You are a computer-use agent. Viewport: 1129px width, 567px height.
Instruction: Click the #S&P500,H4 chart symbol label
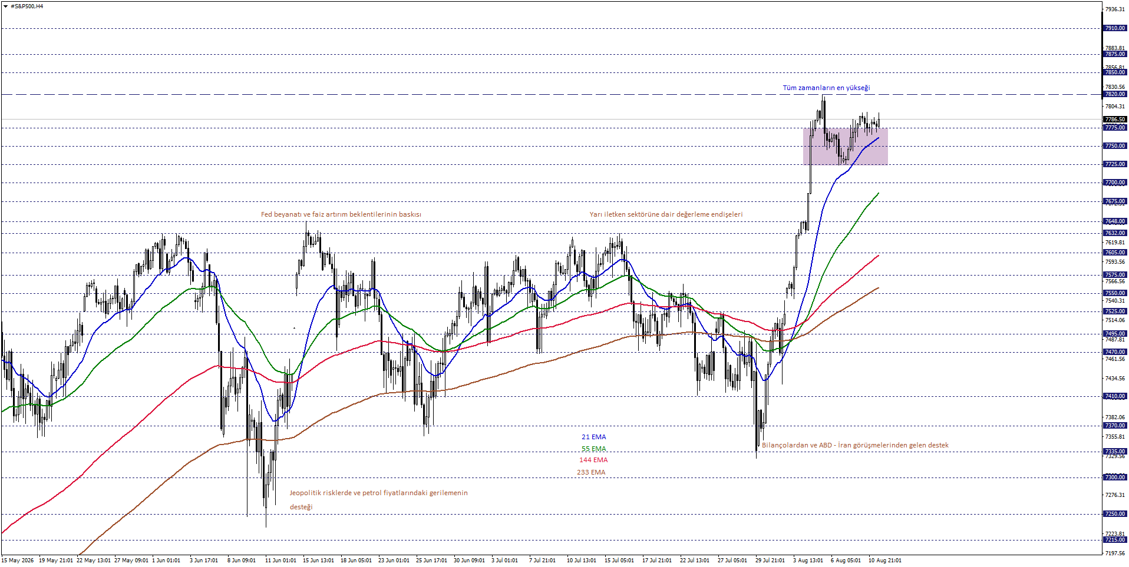(27, 6)
